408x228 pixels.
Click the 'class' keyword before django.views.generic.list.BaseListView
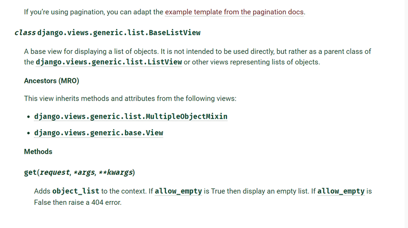(25, 33)
